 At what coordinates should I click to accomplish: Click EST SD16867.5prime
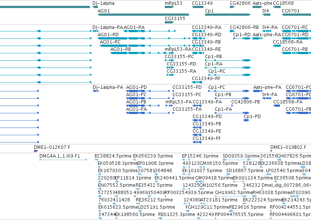point(228,174)
